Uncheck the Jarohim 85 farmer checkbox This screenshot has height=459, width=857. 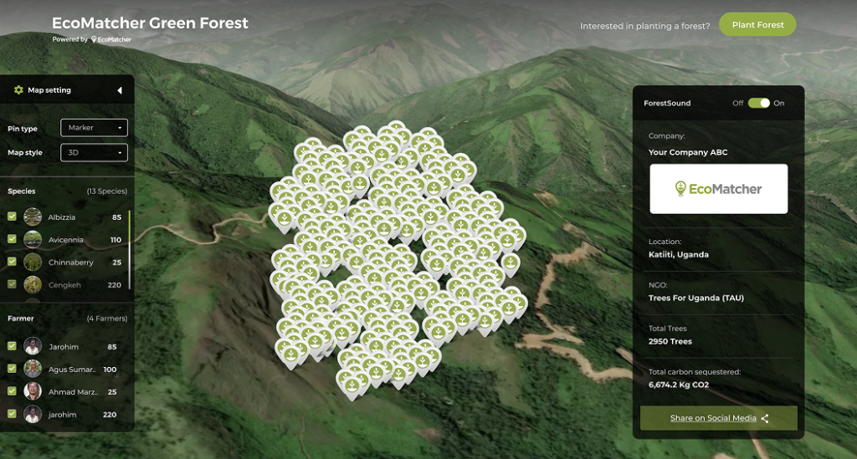pos(12,346)
